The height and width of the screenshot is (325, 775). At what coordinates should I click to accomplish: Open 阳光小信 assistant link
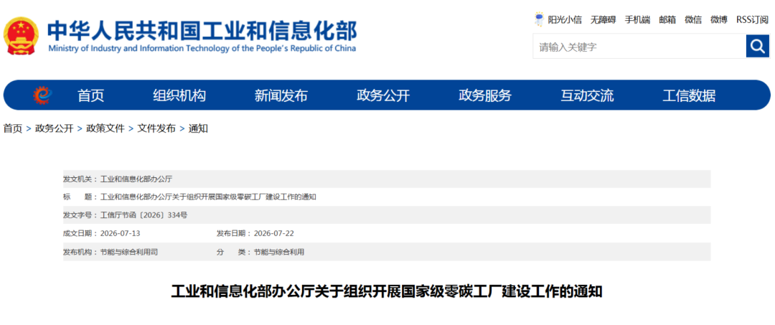565,20
